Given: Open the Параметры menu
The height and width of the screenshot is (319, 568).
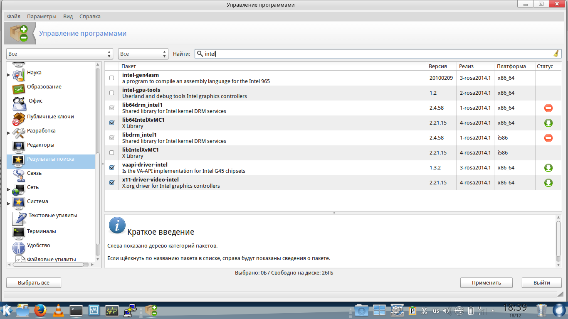Looking at the screenshot, I should [x=42, y=17].
